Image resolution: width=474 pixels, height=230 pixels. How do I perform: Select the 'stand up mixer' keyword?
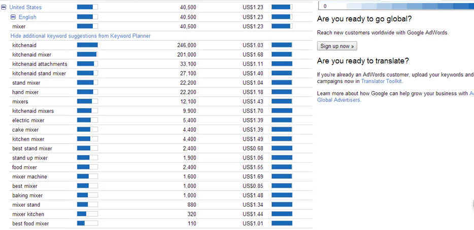[29, 158]
